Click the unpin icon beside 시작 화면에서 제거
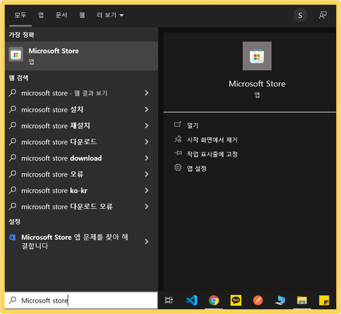341x314 pixels. click(178, 139)
